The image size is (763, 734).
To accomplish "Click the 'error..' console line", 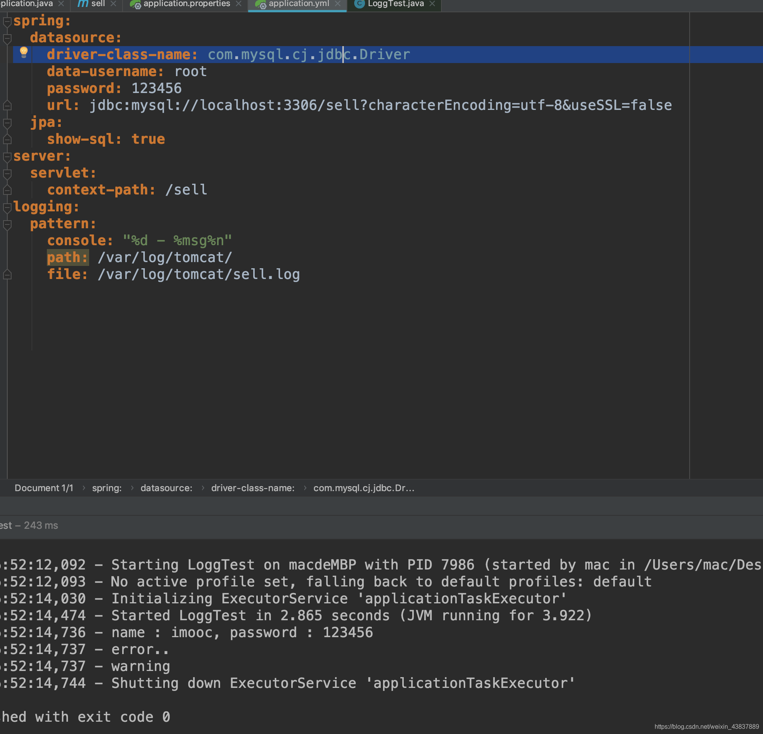I will tap(85, 649).
